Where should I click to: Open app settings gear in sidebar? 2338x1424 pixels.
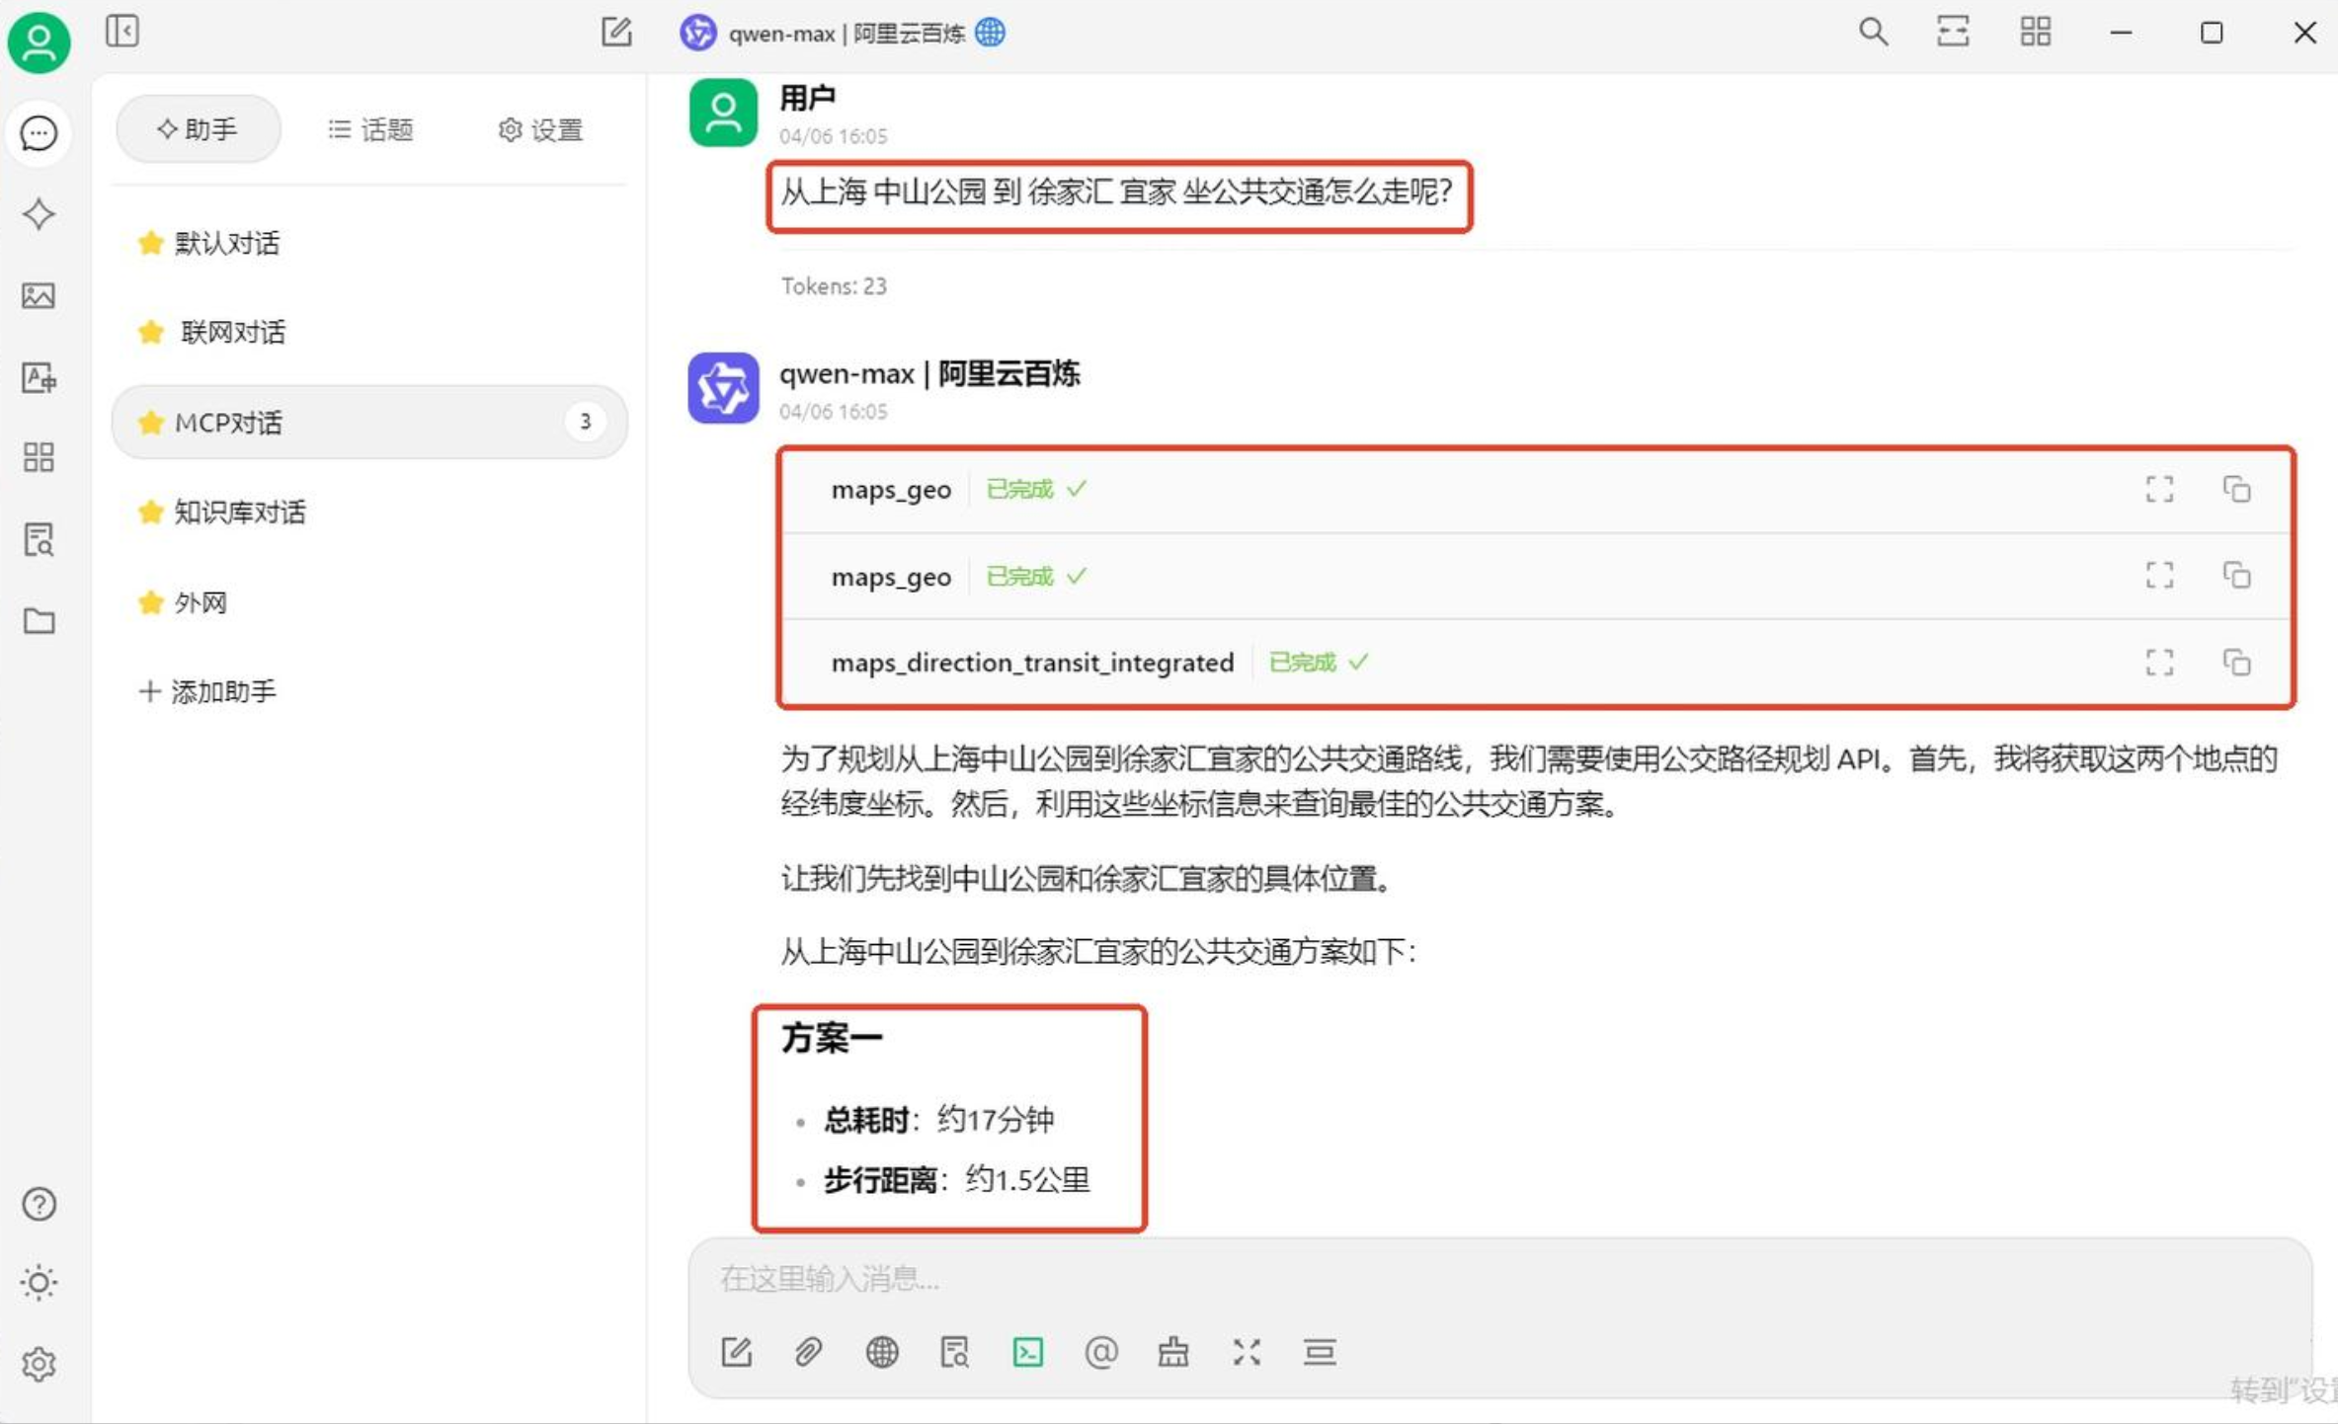(x=39, y=1364)
